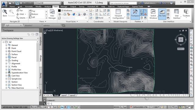
Task: Click the new drawing tab icon
Action: click(63, 25)
